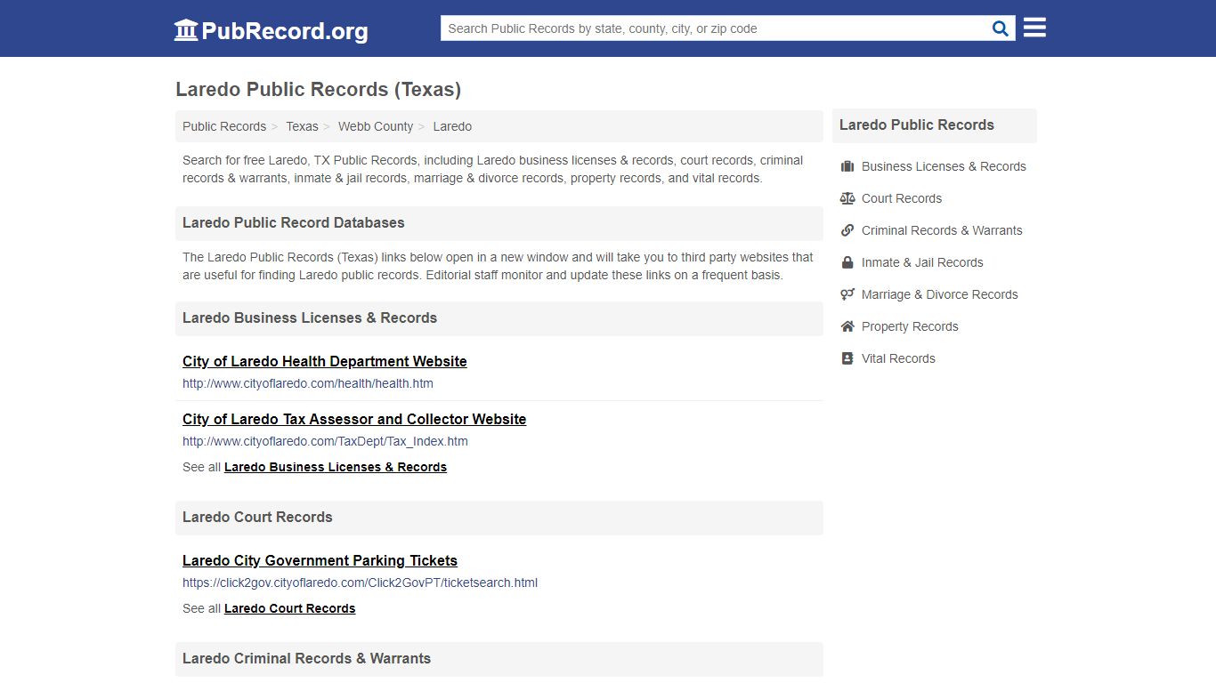
Task: See all Laredo Court Records link
Action: (289, 608)
